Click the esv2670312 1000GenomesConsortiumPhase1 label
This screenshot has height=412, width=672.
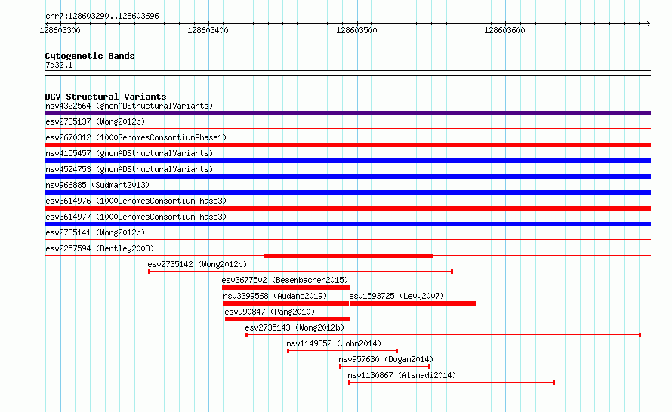coord(136,137)
